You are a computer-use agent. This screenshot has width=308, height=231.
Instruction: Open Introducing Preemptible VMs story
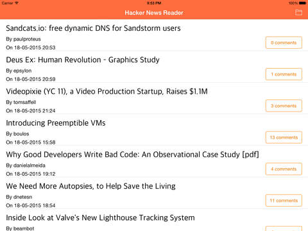(56, 123)
